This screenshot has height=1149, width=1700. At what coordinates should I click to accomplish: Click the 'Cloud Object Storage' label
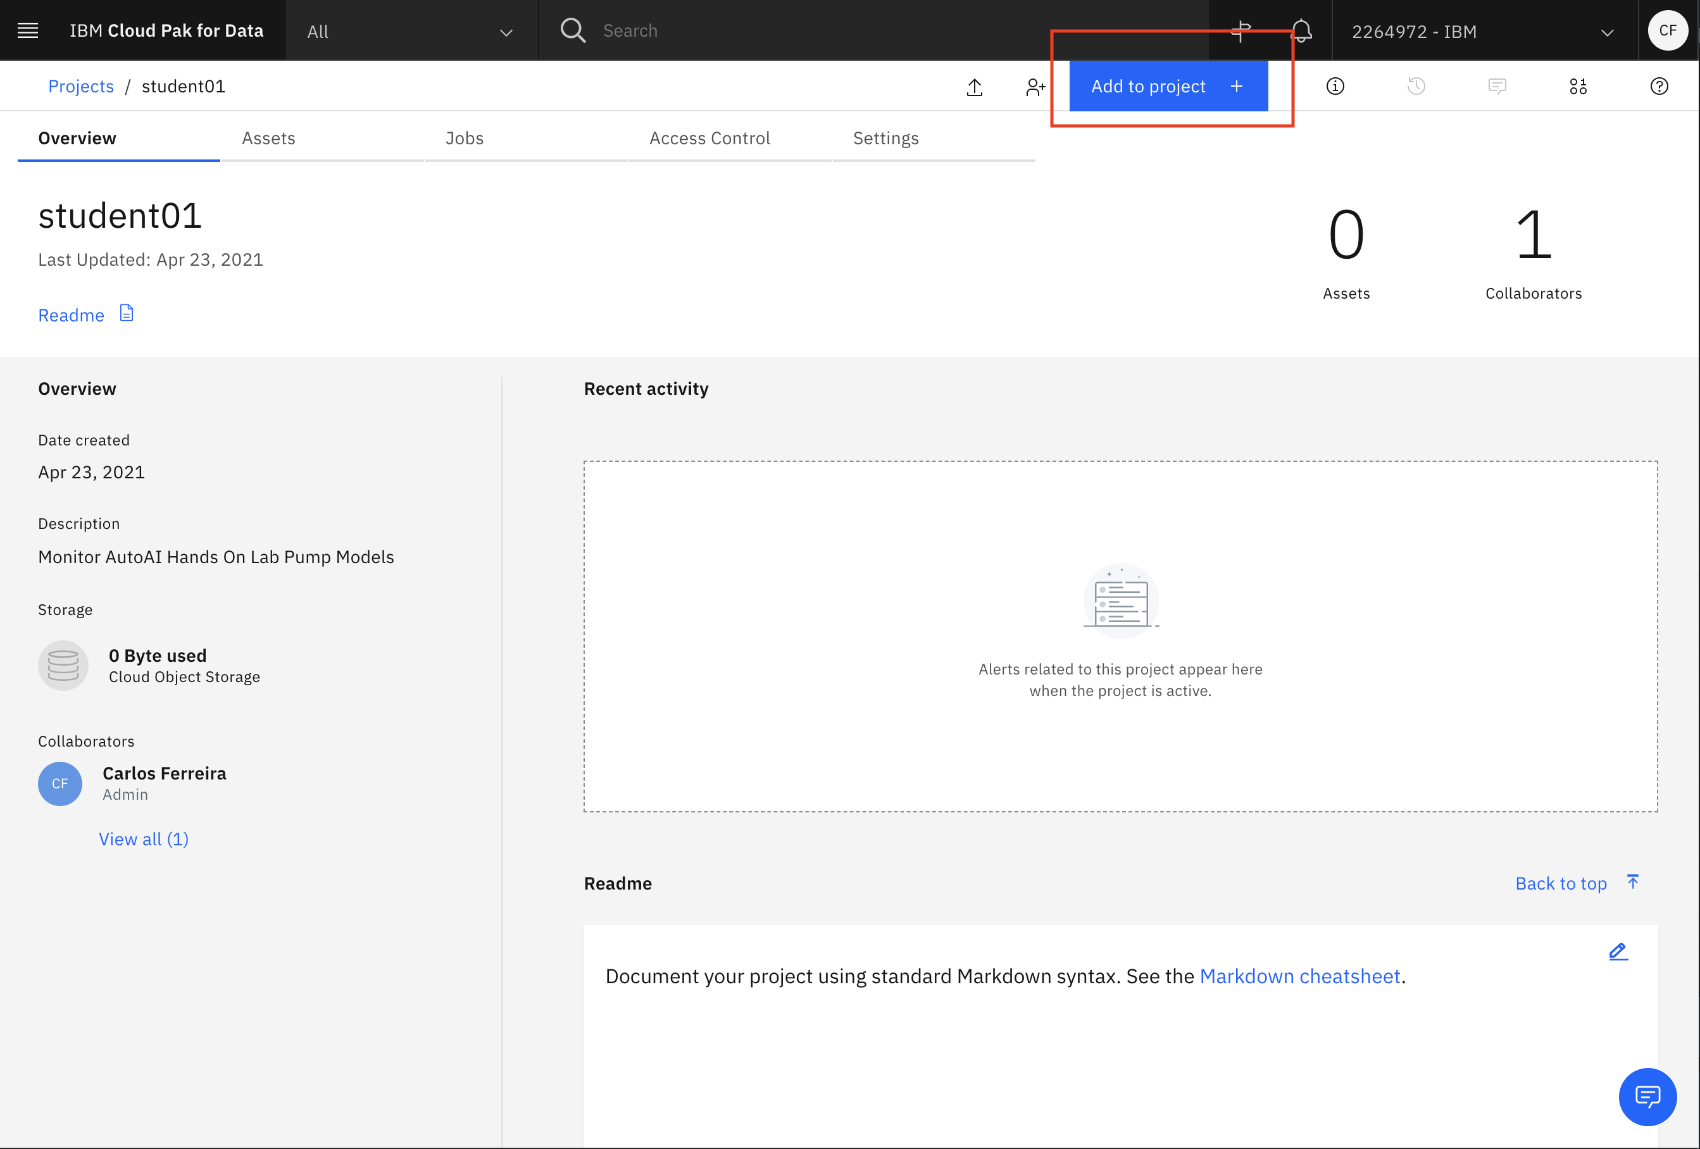[184, 677]
